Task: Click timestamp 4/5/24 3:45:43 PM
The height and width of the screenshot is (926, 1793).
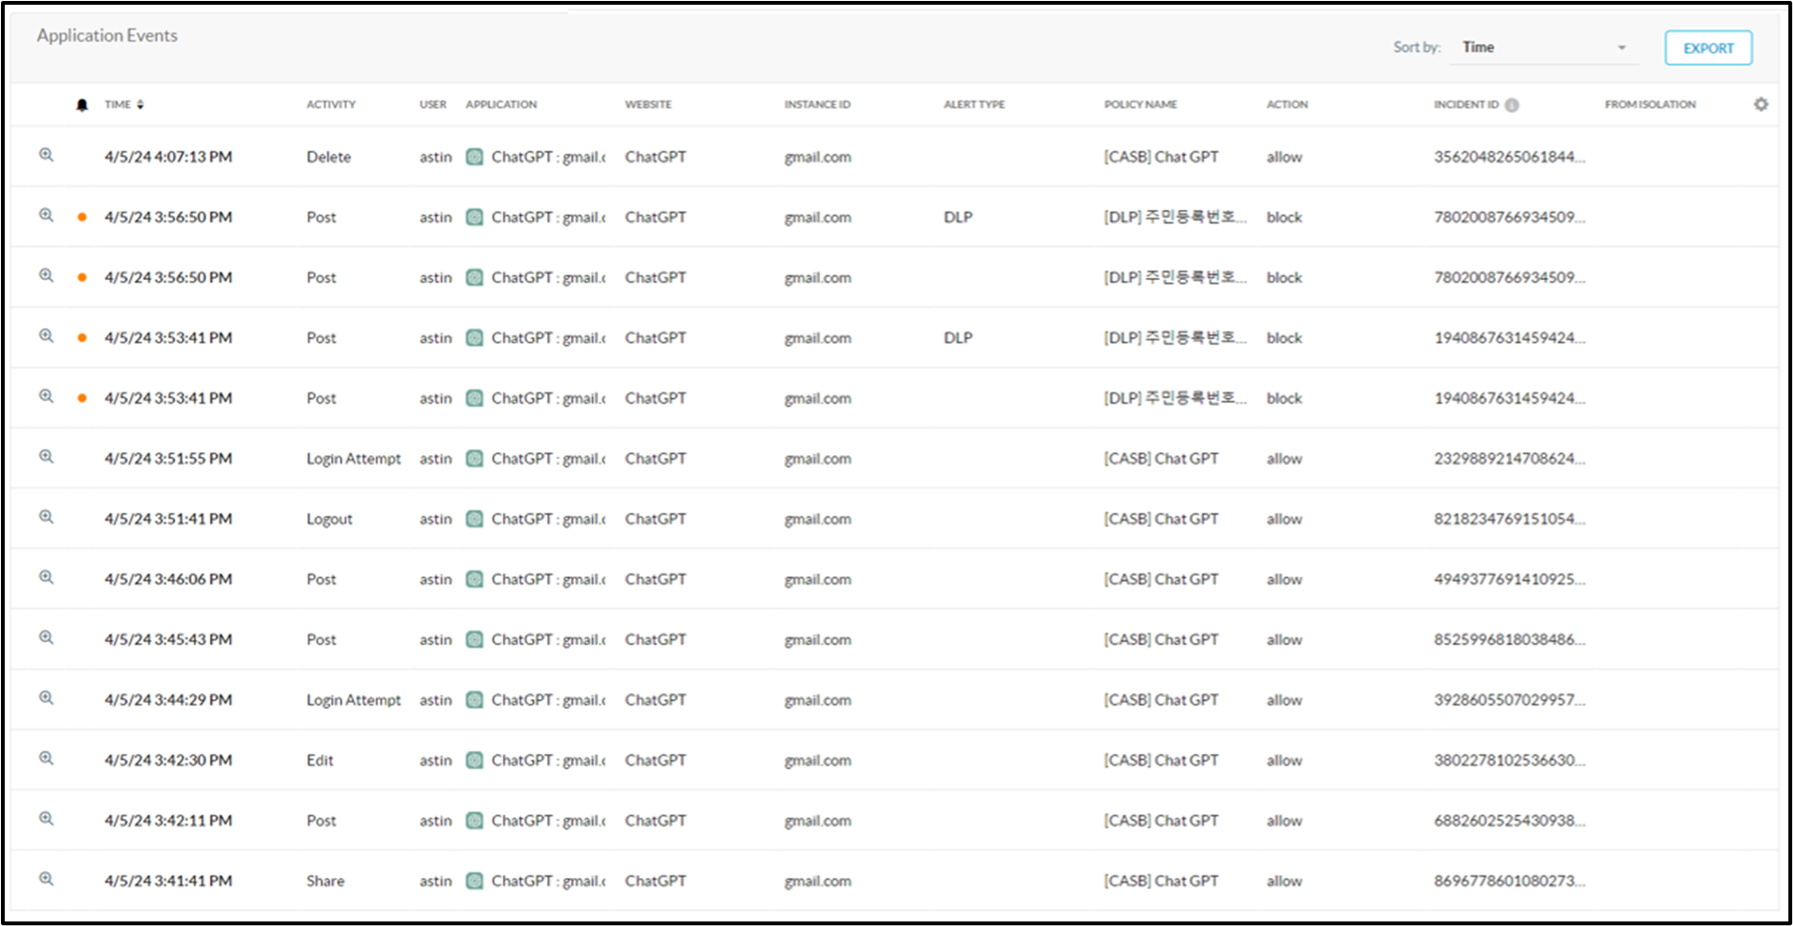Action: pos(169,640)
